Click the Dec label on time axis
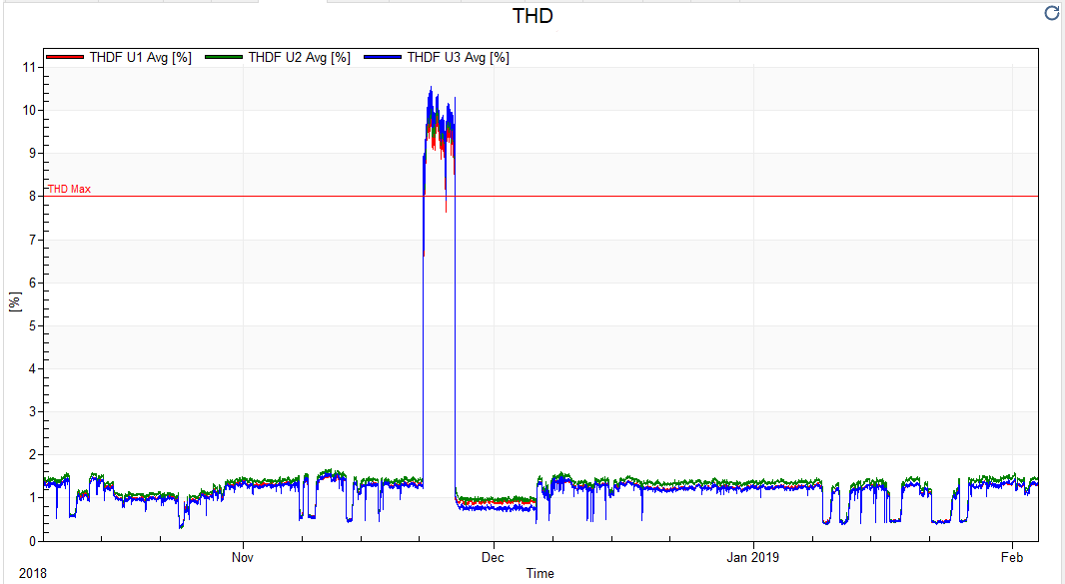The height and width of the screenshot is (584, 1065). [493, 557]
